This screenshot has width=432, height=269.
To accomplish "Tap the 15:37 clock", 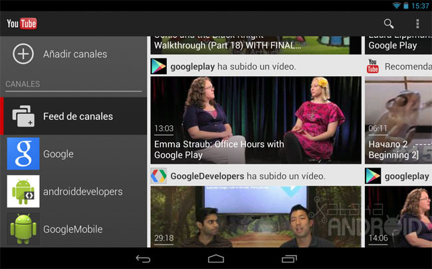I will (420, 6).
